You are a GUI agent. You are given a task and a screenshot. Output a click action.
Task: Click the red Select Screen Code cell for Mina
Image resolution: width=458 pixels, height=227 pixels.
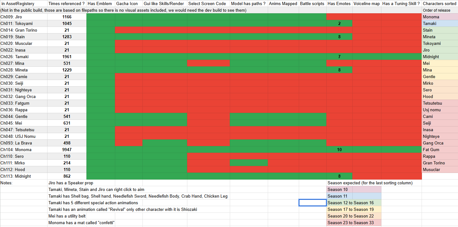click(208, 63)
